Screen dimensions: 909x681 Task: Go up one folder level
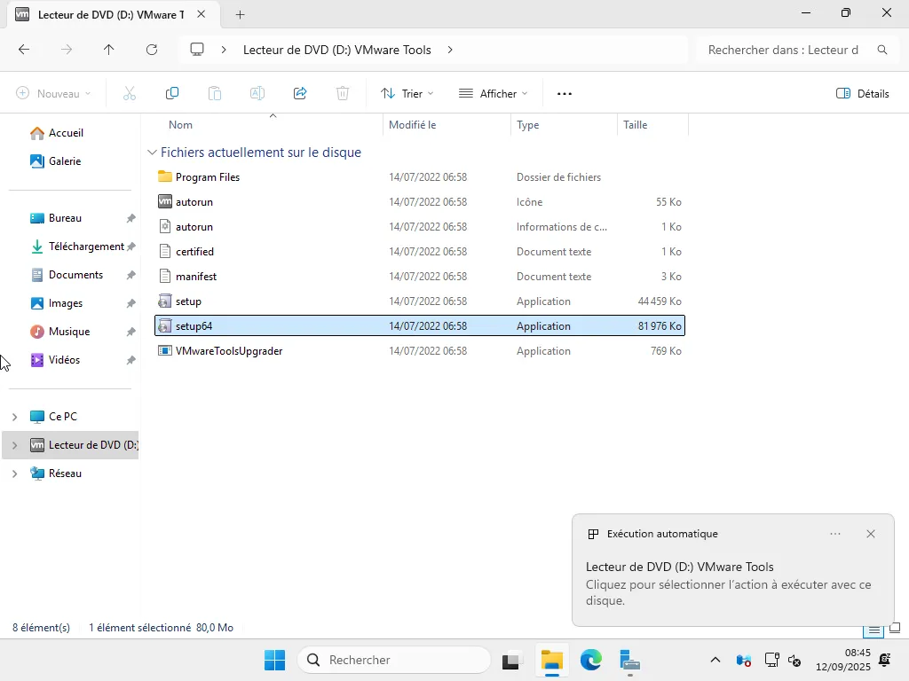click(109, 50)
